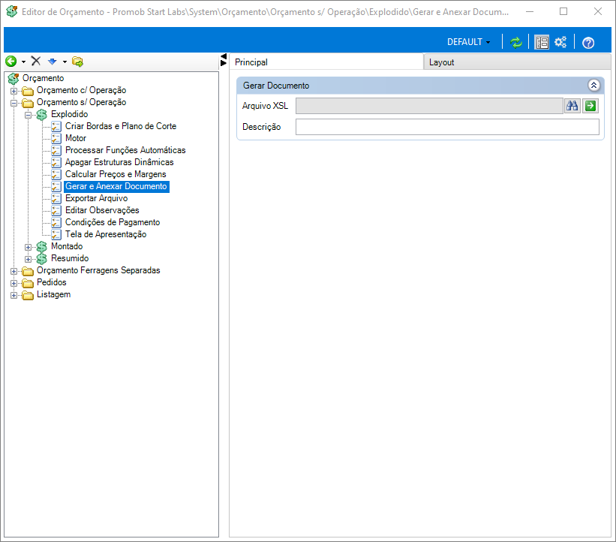The width and height of the screenshot is (616, 542).
Task: Collapse the Orçamento s/ Operação folder
Action: coord(14,103)
